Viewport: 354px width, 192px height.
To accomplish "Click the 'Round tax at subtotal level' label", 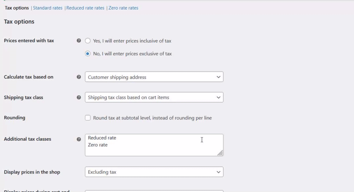I will (x=152, y=118).
